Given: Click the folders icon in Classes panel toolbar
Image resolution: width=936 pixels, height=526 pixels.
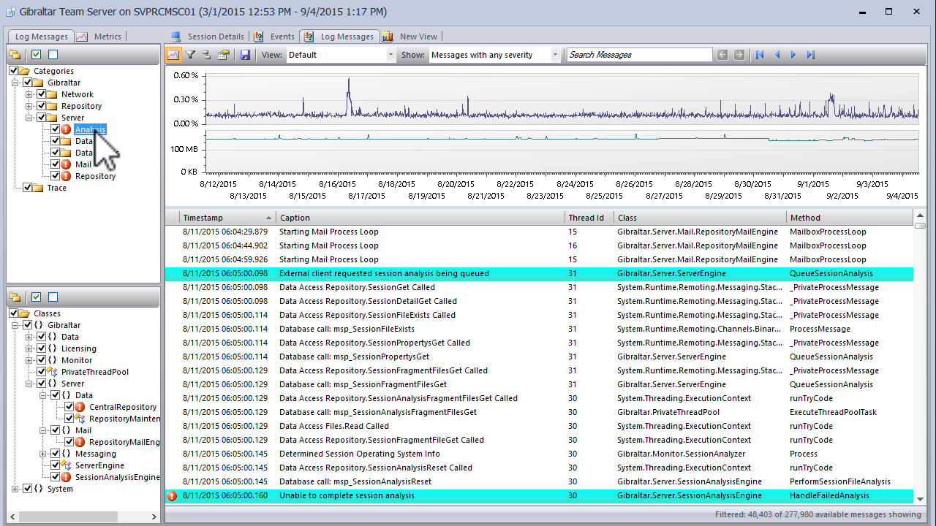Looking at the screenshot, I should click(x=15, y=297).
